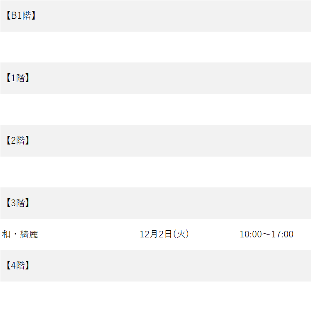Collapse the 【3階】 floor section header

point(155,203)
